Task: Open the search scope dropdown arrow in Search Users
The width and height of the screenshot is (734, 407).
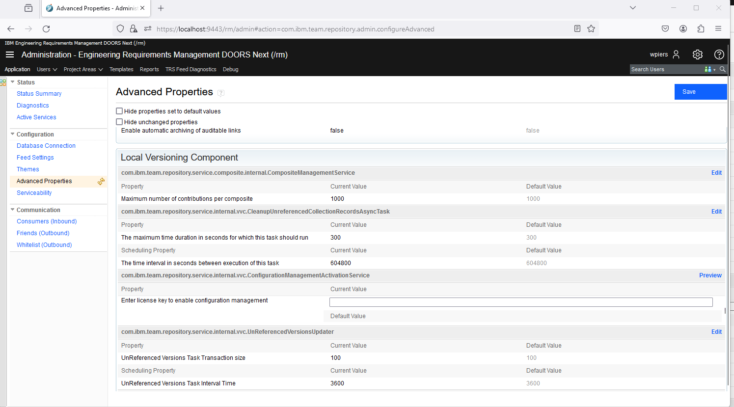Action: (714, 70)
